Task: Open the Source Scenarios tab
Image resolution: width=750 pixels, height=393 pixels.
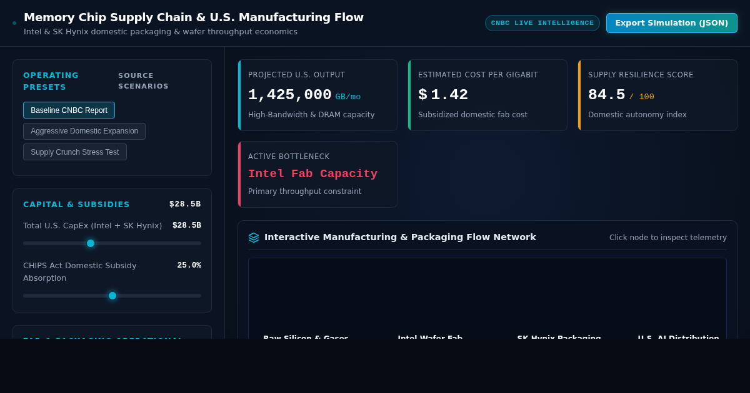Action: 144,81
